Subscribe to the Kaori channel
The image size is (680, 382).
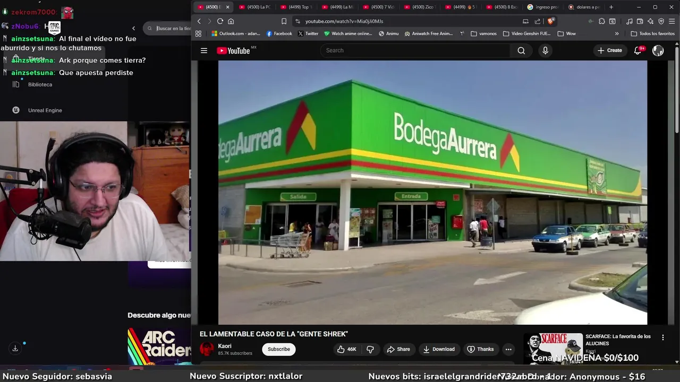pyautogui.click(x=279, y=349)
